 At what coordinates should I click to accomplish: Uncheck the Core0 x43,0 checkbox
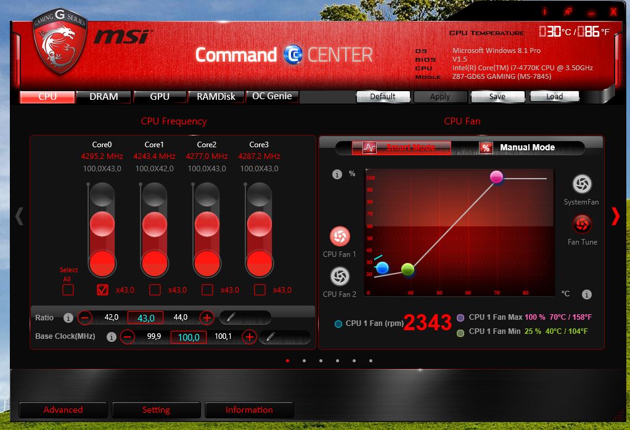[102, 290]
